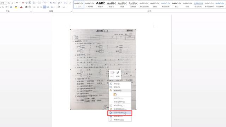Click the Align Left icon

coord(34,7)
